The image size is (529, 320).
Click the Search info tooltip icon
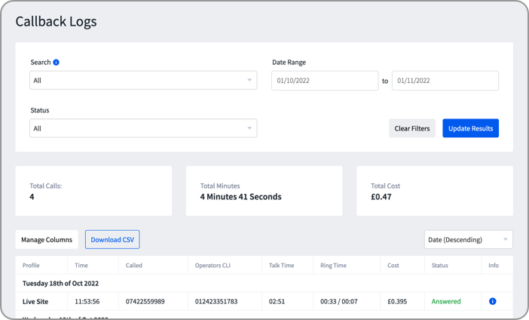57,63
